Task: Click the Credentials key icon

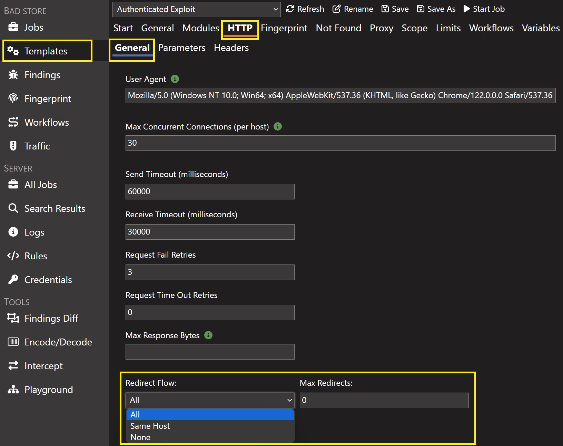Action: [13, 279]
